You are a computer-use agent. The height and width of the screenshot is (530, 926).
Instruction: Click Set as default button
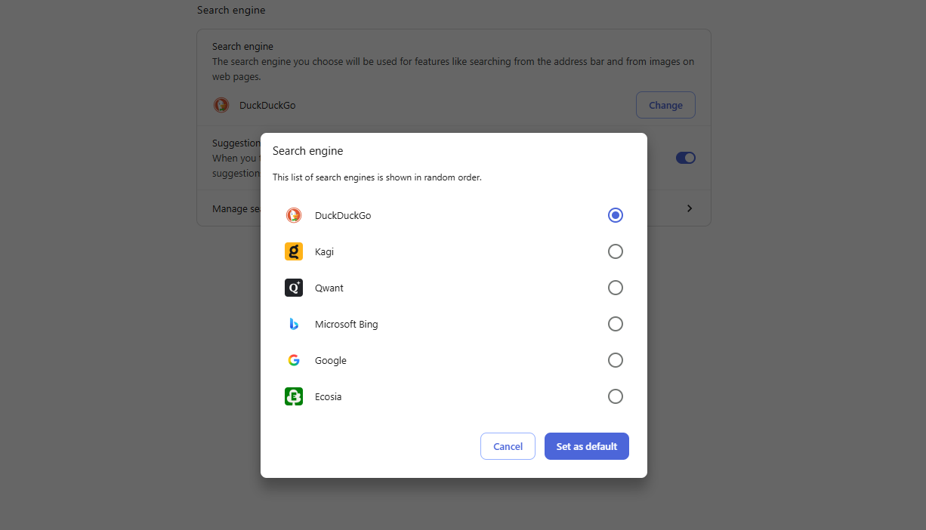click(x=586, y=446)
